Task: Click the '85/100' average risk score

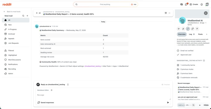Action: pos(105,57)
